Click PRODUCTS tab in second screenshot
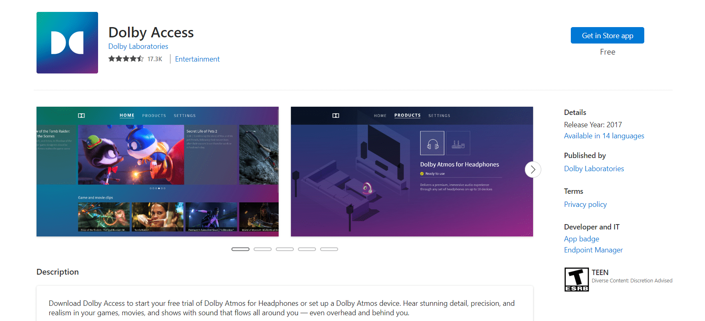This screenshot has width=705, height=321. (x=407, y=115)
